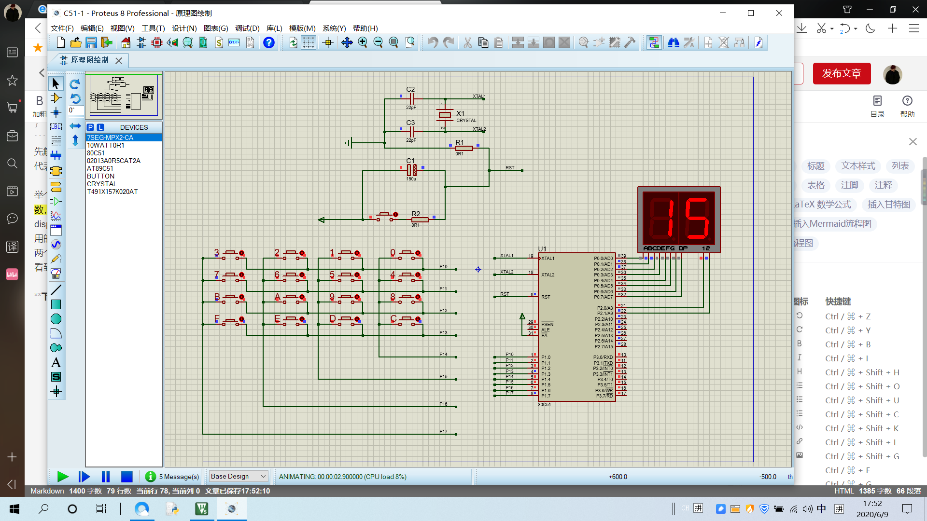Select the Junction dot mode tool
This screenshot has width=927, height=521.
(x=56, y=113)
